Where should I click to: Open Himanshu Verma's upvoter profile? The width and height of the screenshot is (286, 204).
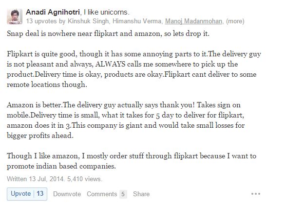[x=136, y=21]
